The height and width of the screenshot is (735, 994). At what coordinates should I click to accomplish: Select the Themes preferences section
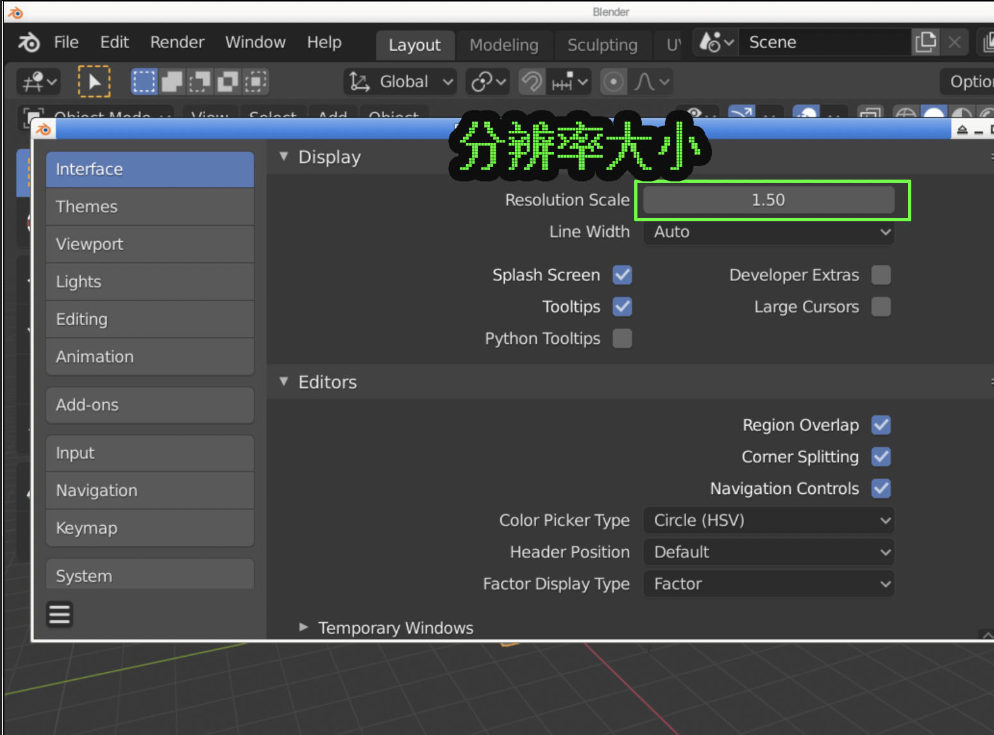(150, 207)
